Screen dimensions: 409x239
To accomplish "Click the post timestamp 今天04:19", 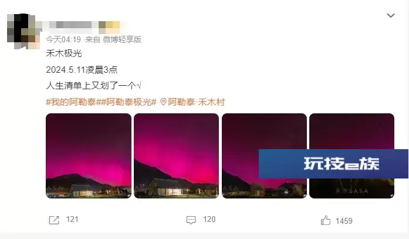I will 63,39.
